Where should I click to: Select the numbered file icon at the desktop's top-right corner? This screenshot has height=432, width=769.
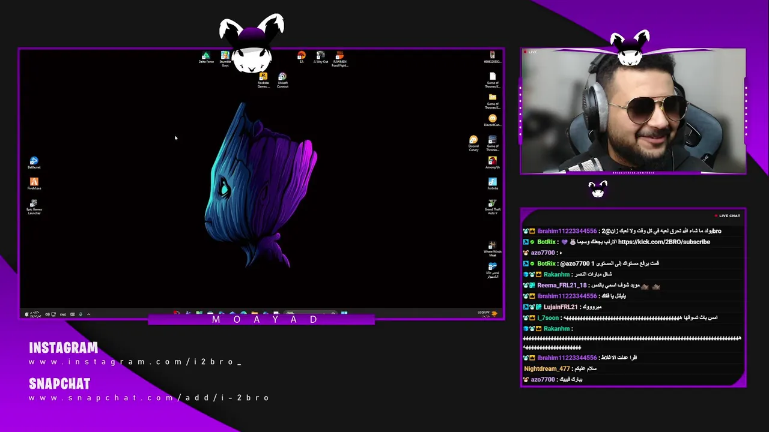tap(493, 58)
